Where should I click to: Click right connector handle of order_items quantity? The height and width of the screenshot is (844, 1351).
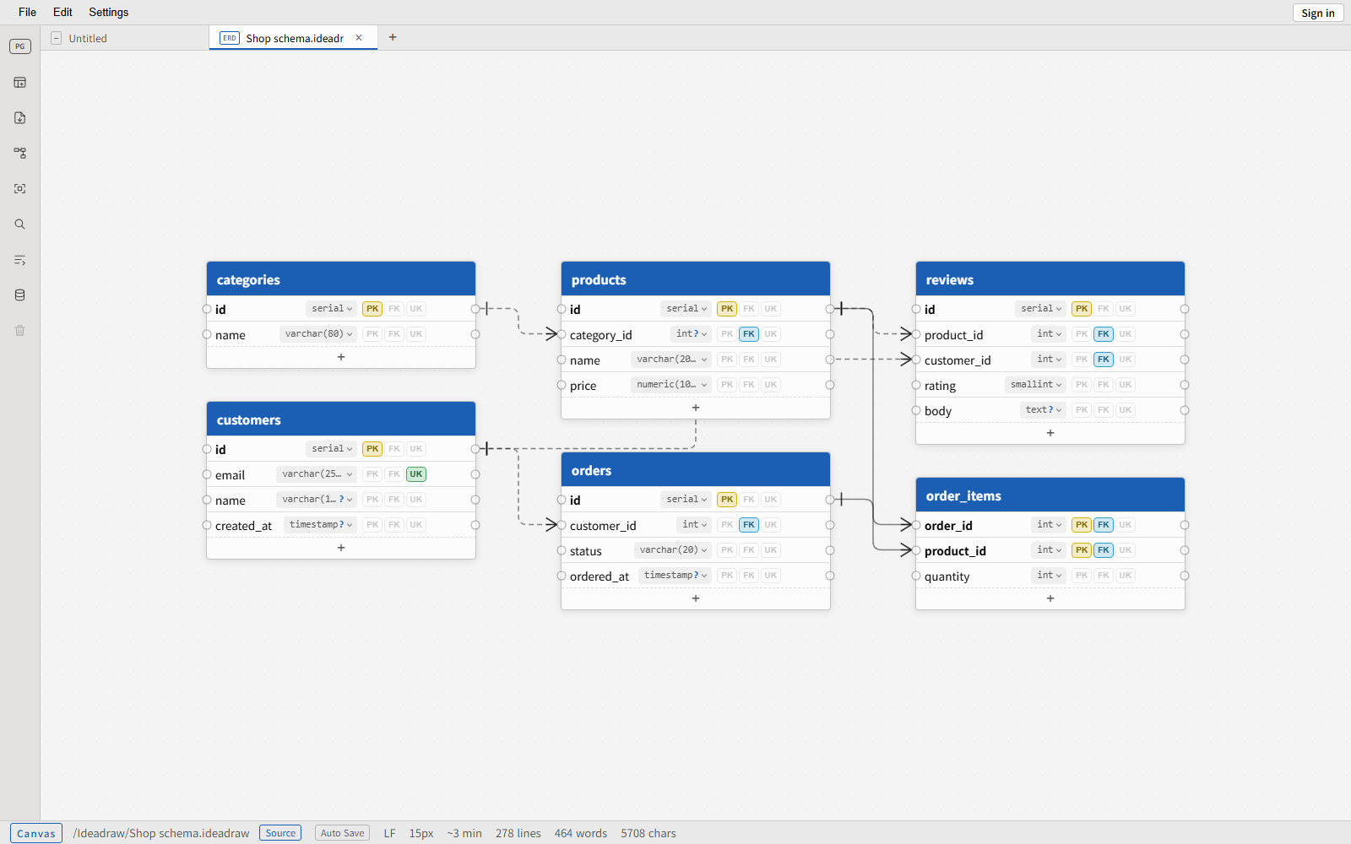(x=1185, y=576)
